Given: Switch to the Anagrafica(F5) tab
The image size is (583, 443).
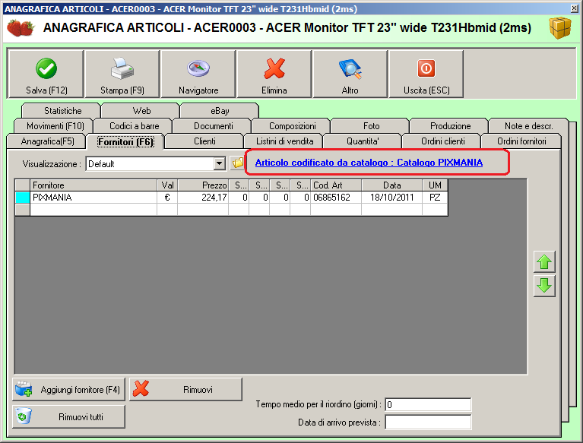Looking at the screenshot, I should coord(47,141).
